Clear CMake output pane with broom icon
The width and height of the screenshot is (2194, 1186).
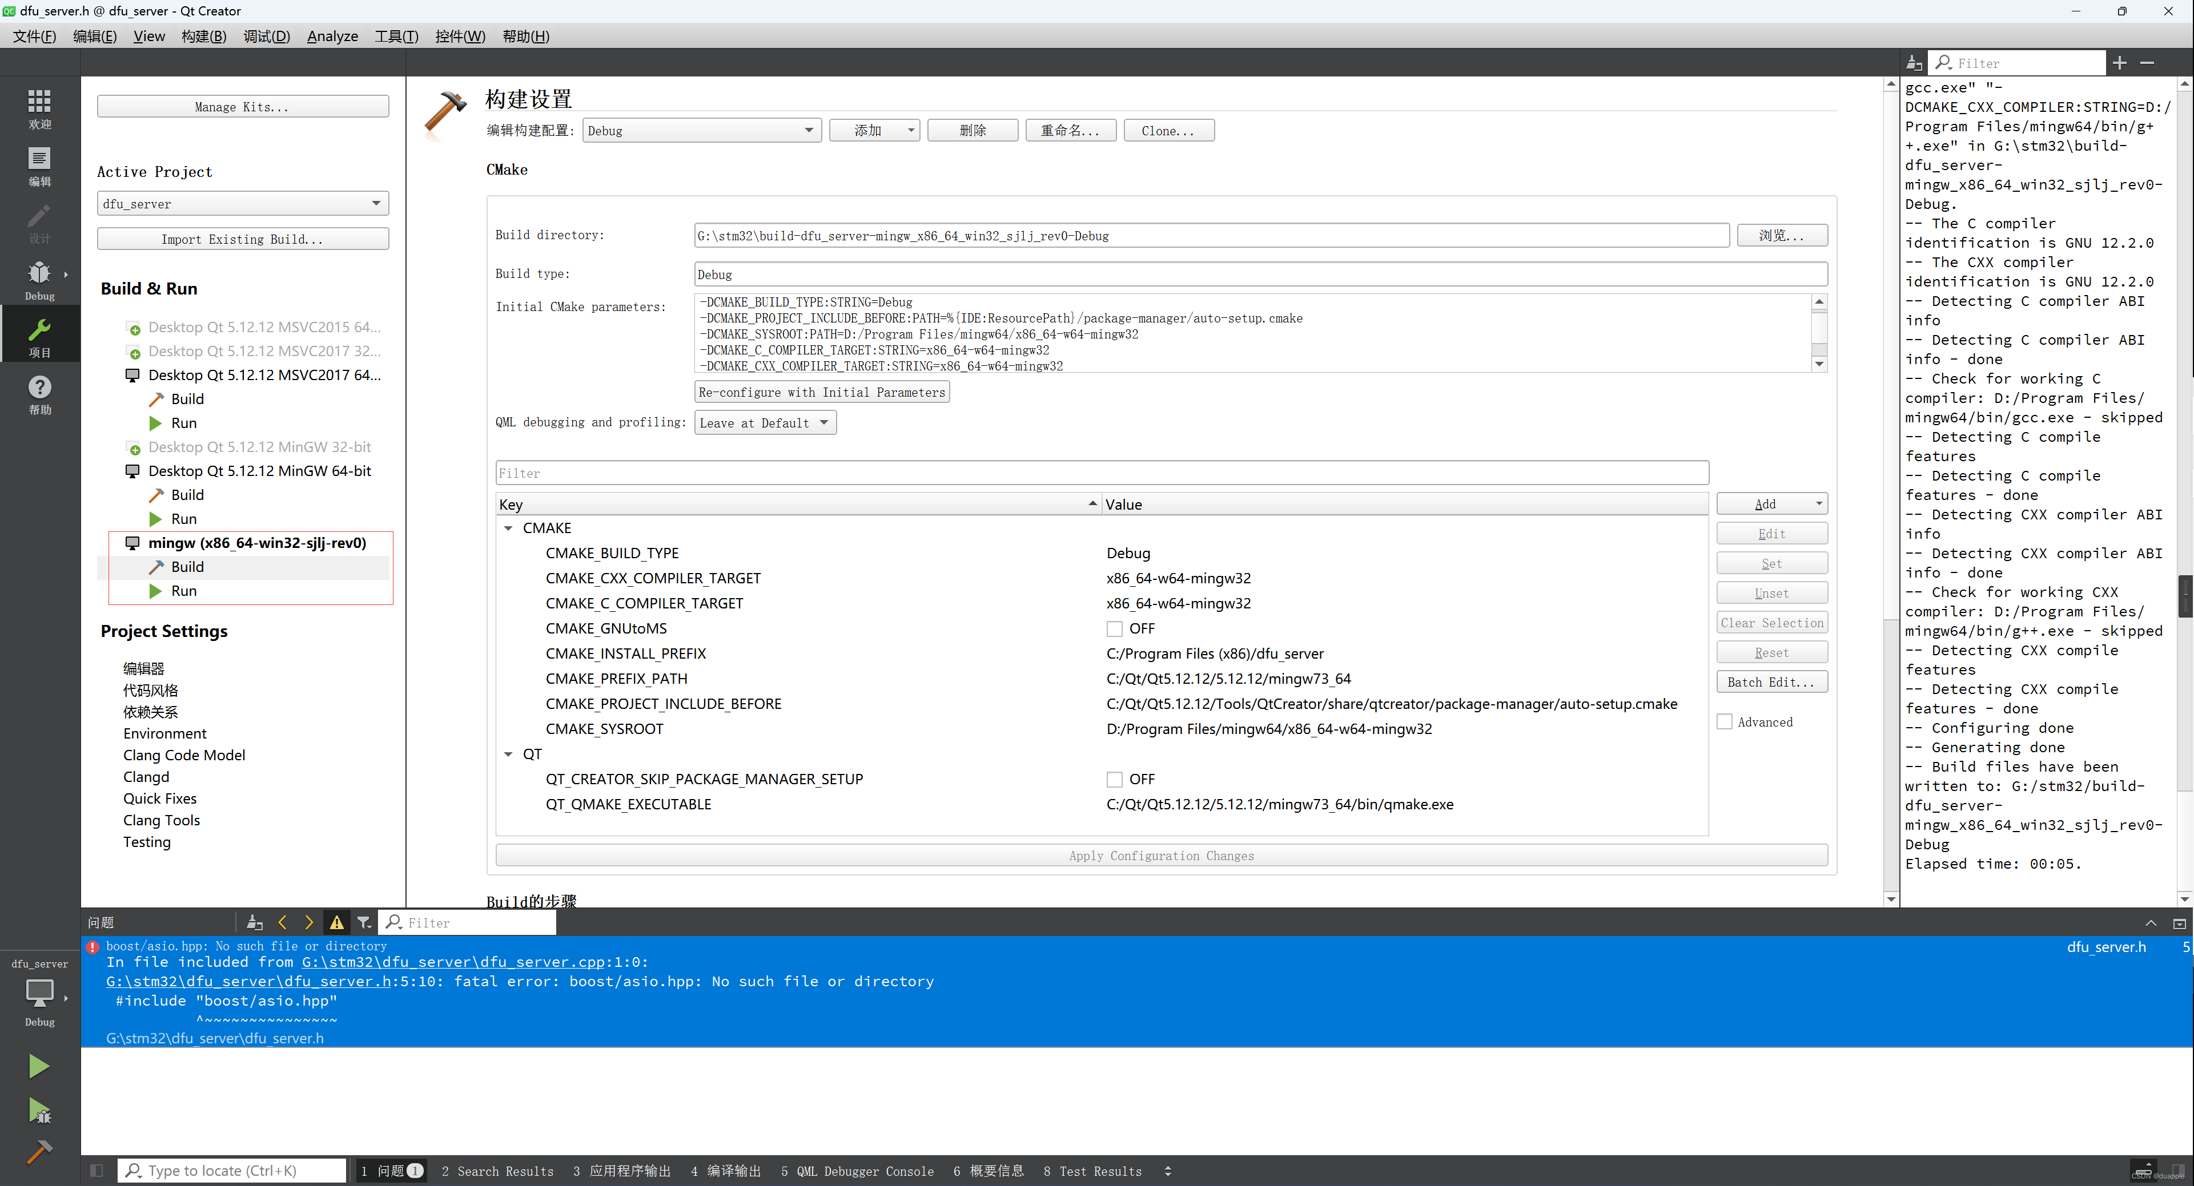(x=1914, y=62)
